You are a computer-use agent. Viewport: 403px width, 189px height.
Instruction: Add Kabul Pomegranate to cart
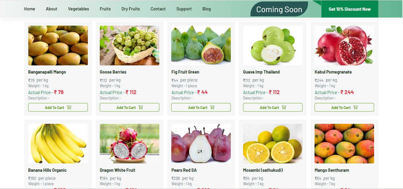point(344,107)
